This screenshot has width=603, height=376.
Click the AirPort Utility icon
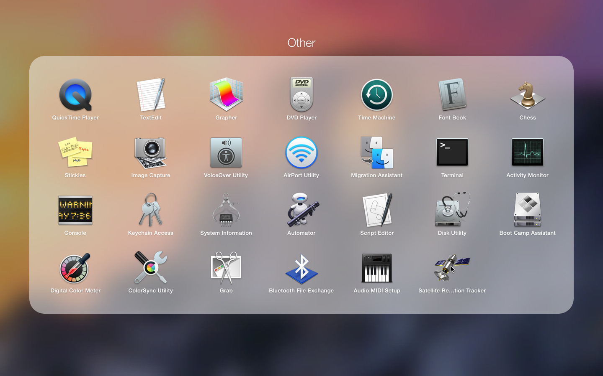pos(301,153)
